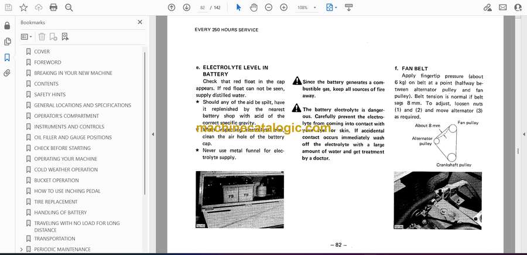Zoom out with the minus button
Viewport: 527px width, 255px height.
point(269,8)
